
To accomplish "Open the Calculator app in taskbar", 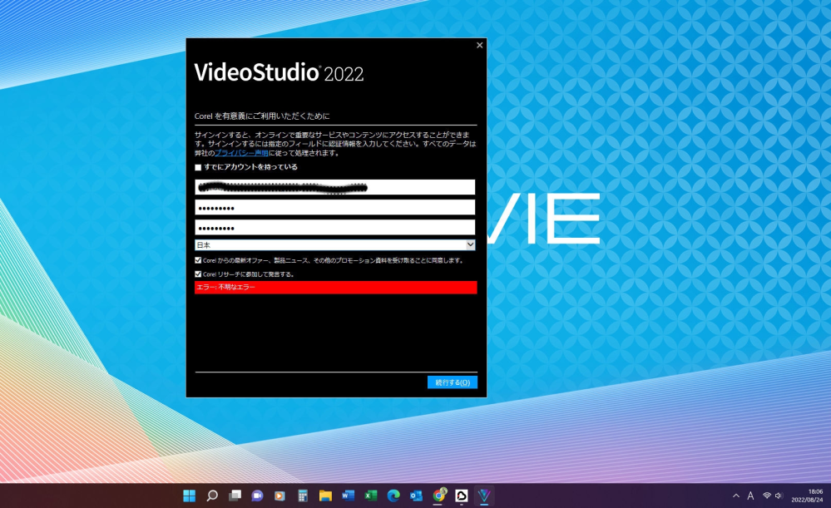I will (303, 496).
